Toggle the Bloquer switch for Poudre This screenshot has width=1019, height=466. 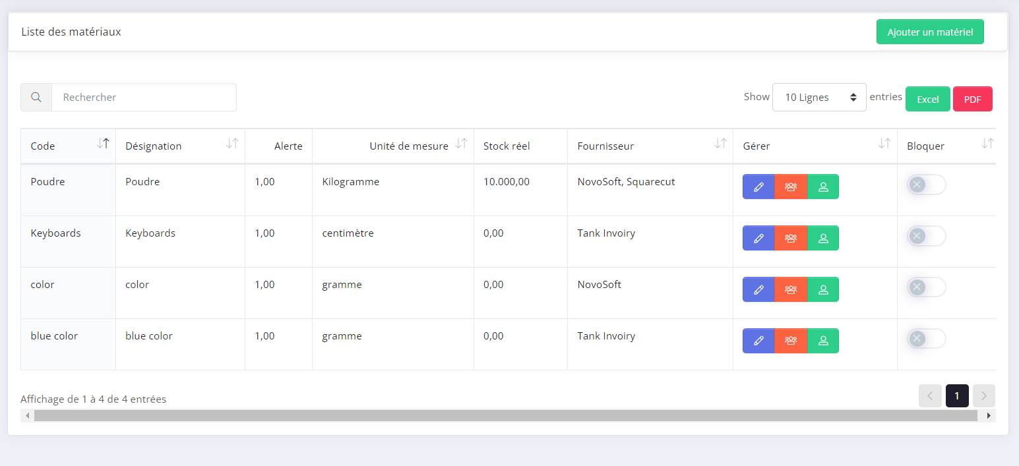point(926,185)
